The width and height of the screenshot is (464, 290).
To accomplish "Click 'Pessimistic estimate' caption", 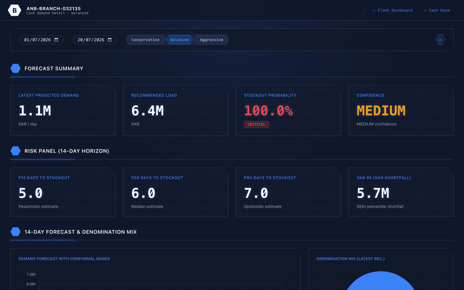I will click(x=38, y=207).
